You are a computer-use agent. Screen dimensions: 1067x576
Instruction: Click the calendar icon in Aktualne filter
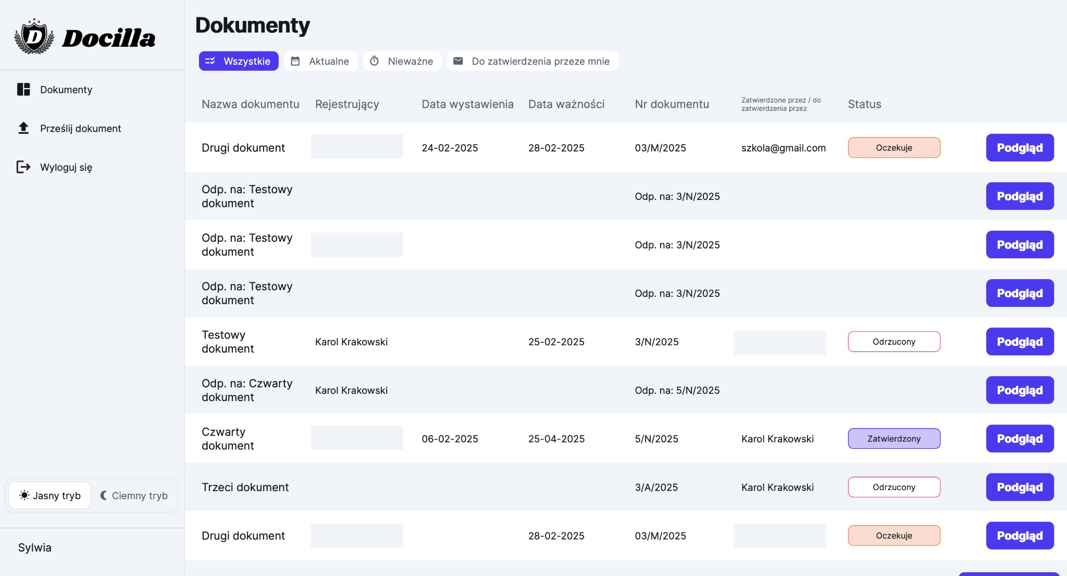click(x=295, y=61)
